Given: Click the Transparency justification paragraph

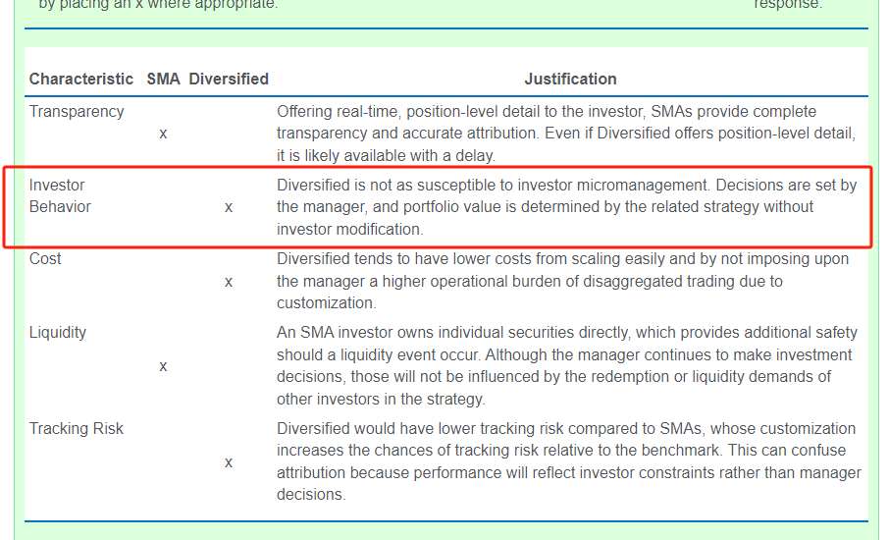Looking at the screenshot, I should tap(566, 134).
